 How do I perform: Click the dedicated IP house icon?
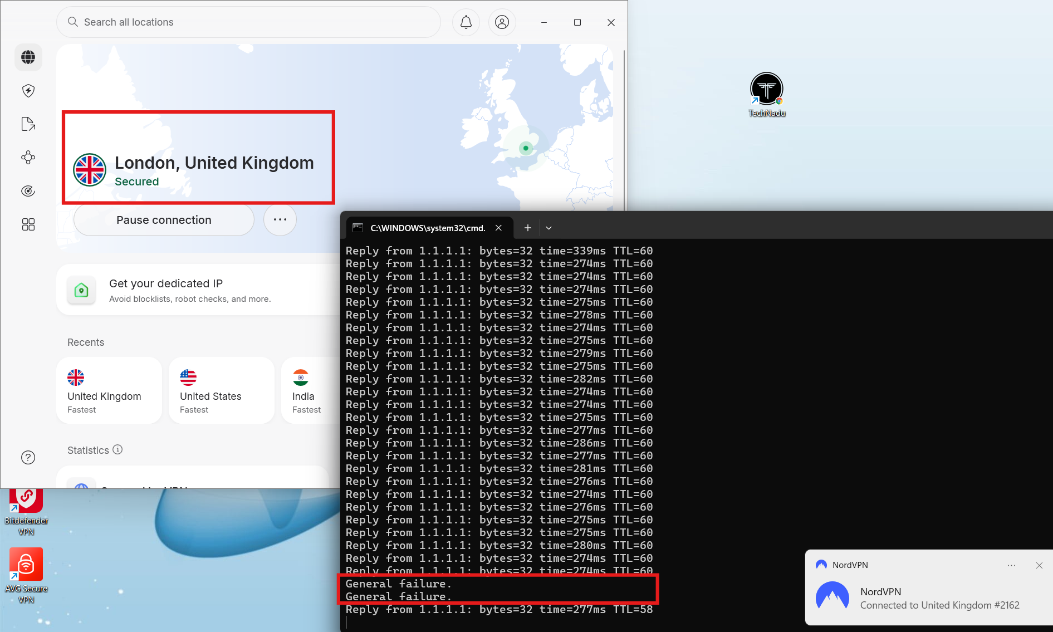click(x=81, y=290)
